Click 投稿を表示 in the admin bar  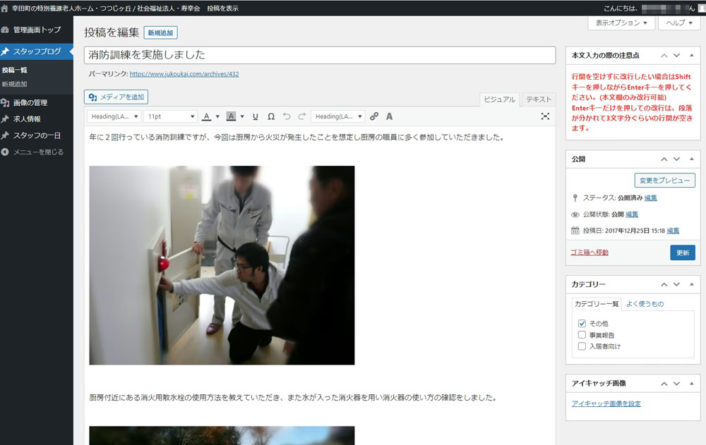tap(223, 8)
